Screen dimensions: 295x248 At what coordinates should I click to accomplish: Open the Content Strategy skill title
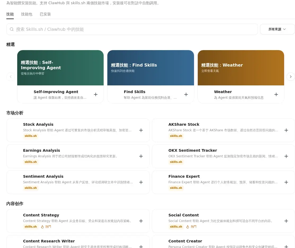41,215
